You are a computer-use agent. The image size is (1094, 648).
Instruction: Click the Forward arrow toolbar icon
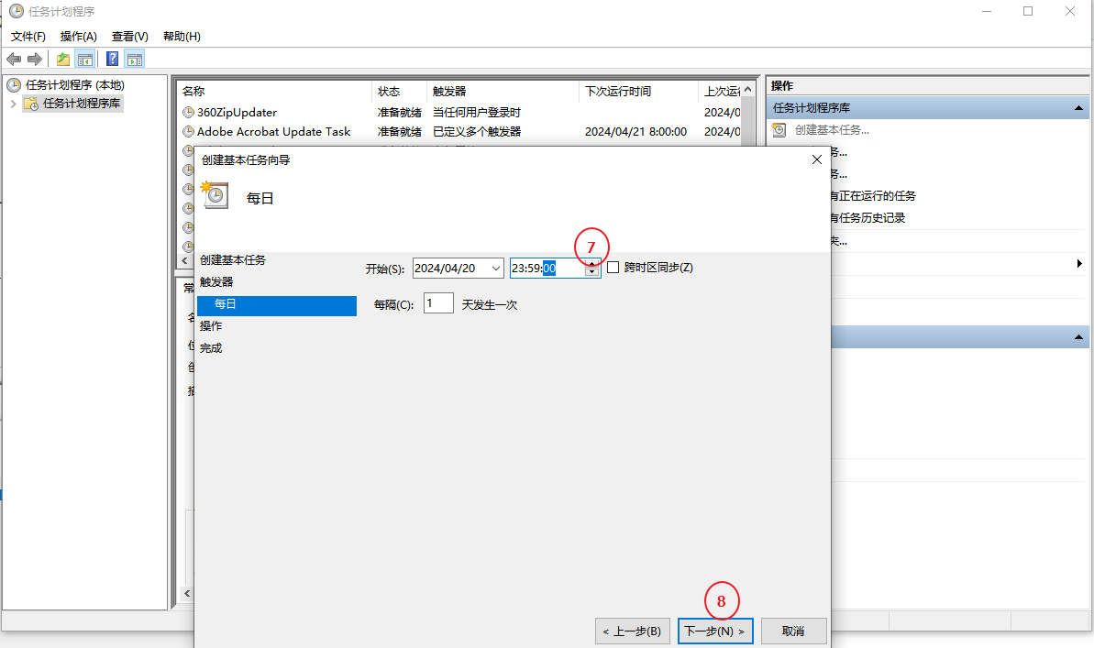coord(34,60)
